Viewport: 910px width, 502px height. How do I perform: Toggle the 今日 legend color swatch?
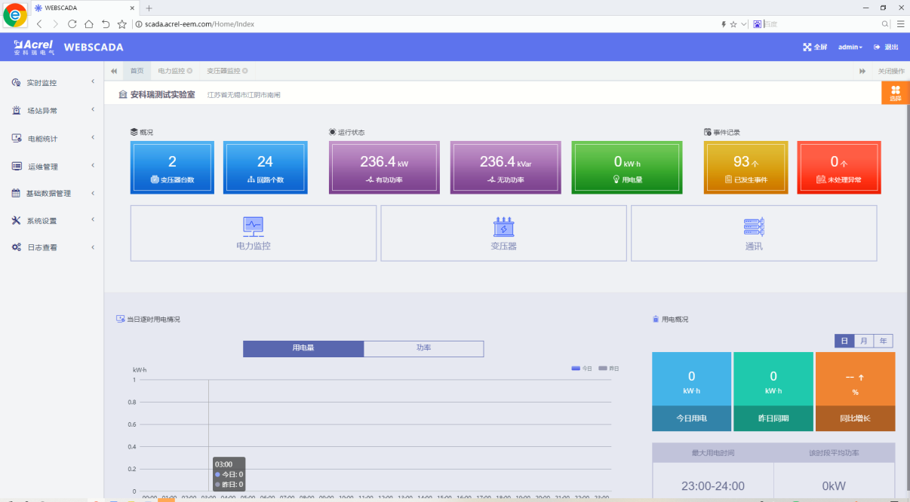point(576,369)
